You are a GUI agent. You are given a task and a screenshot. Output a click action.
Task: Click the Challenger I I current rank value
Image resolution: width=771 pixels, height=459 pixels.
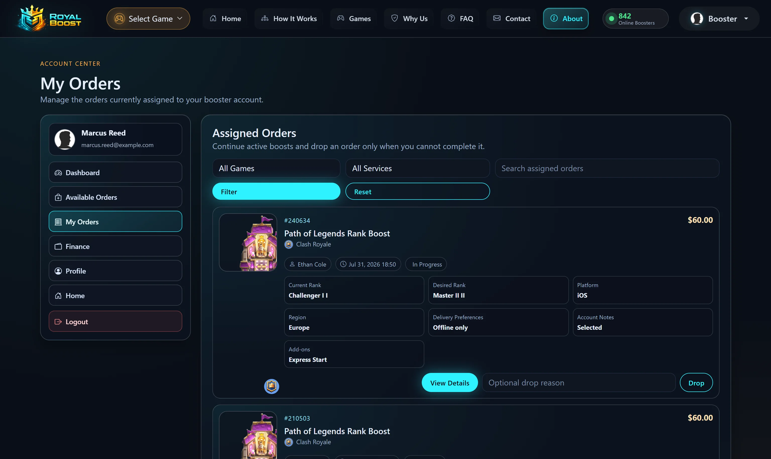click(x=308, y=295)
